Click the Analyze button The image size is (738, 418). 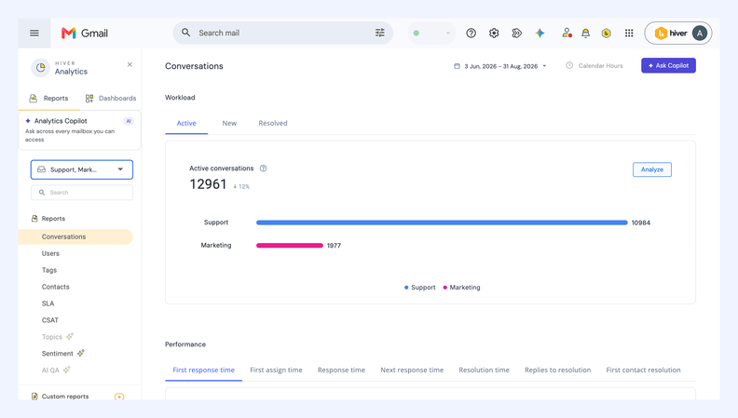[x=652, y=169]
